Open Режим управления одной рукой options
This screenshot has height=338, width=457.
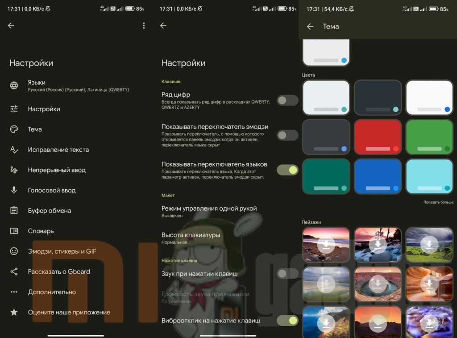pos(209,211)
